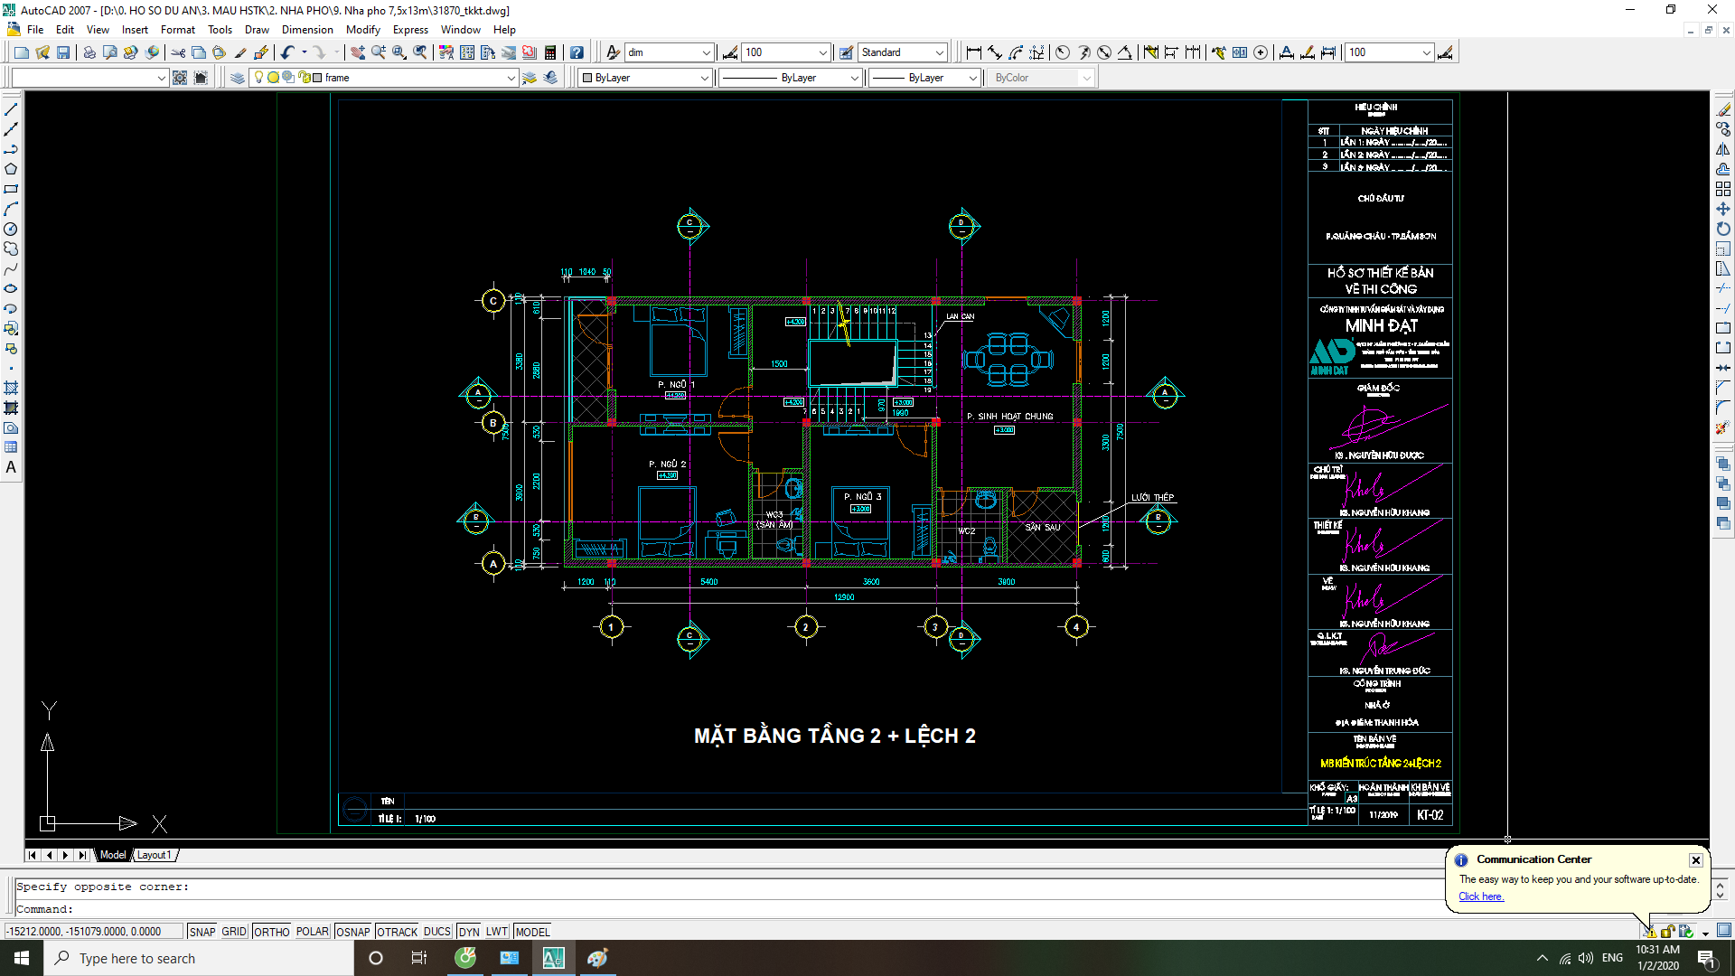This screenshot has height=976, width=1735.
Task: Toggle OSNAP in status bar
Action: tap(353, 932)
